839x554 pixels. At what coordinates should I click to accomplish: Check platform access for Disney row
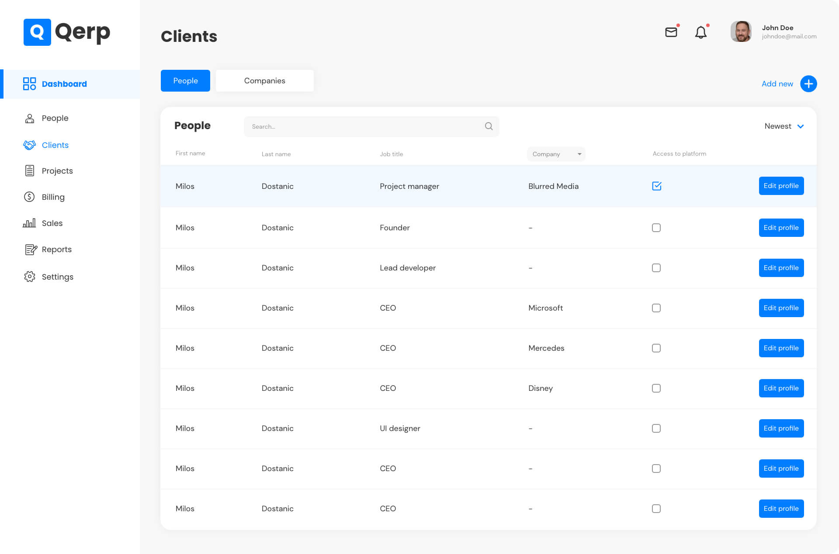coord(656,388)
